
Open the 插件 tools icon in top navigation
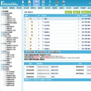pos(57,2)
